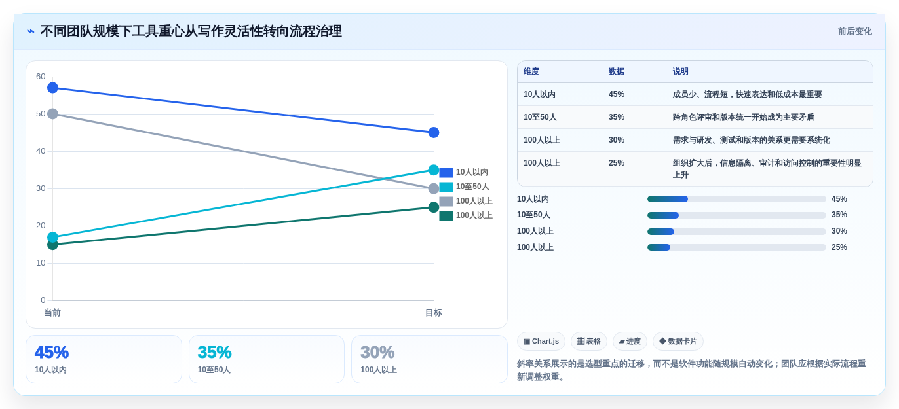Click the 当前 x-axis label

coord(52,313)
